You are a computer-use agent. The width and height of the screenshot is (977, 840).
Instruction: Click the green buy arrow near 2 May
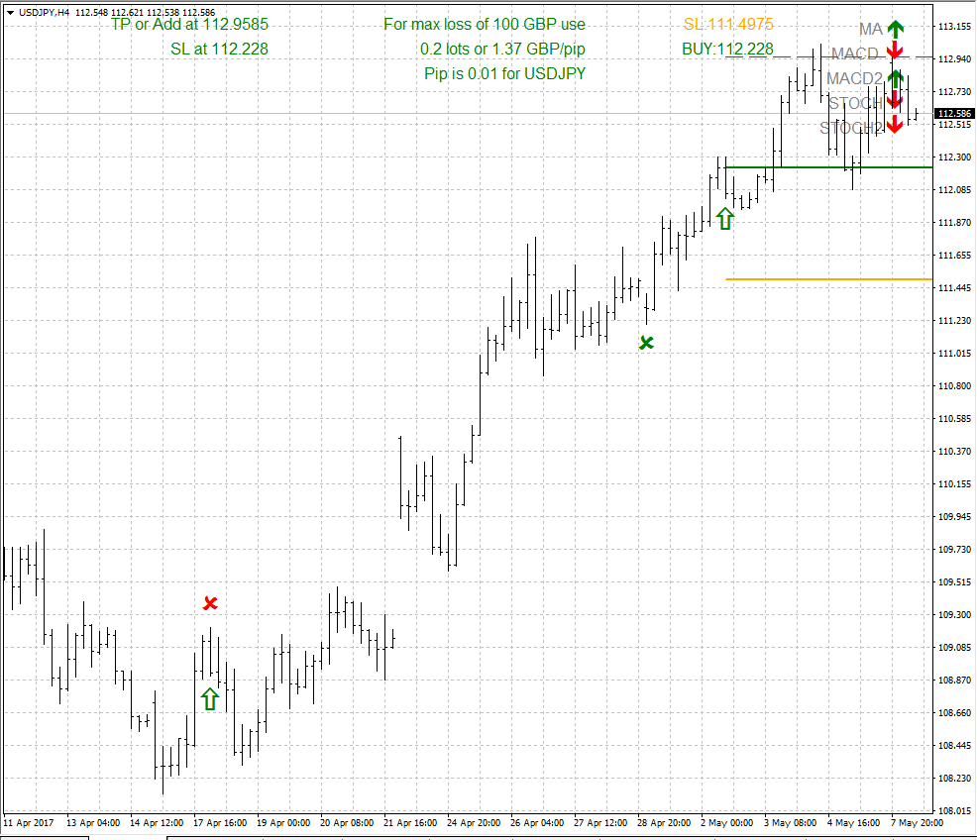[725, 219]
